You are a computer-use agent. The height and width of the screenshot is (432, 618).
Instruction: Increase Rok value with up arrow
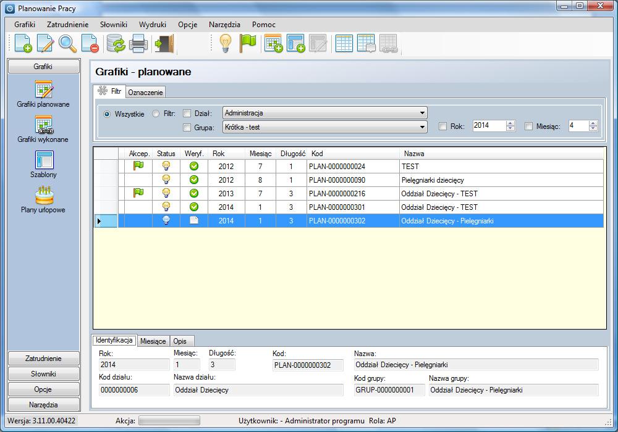510,123
